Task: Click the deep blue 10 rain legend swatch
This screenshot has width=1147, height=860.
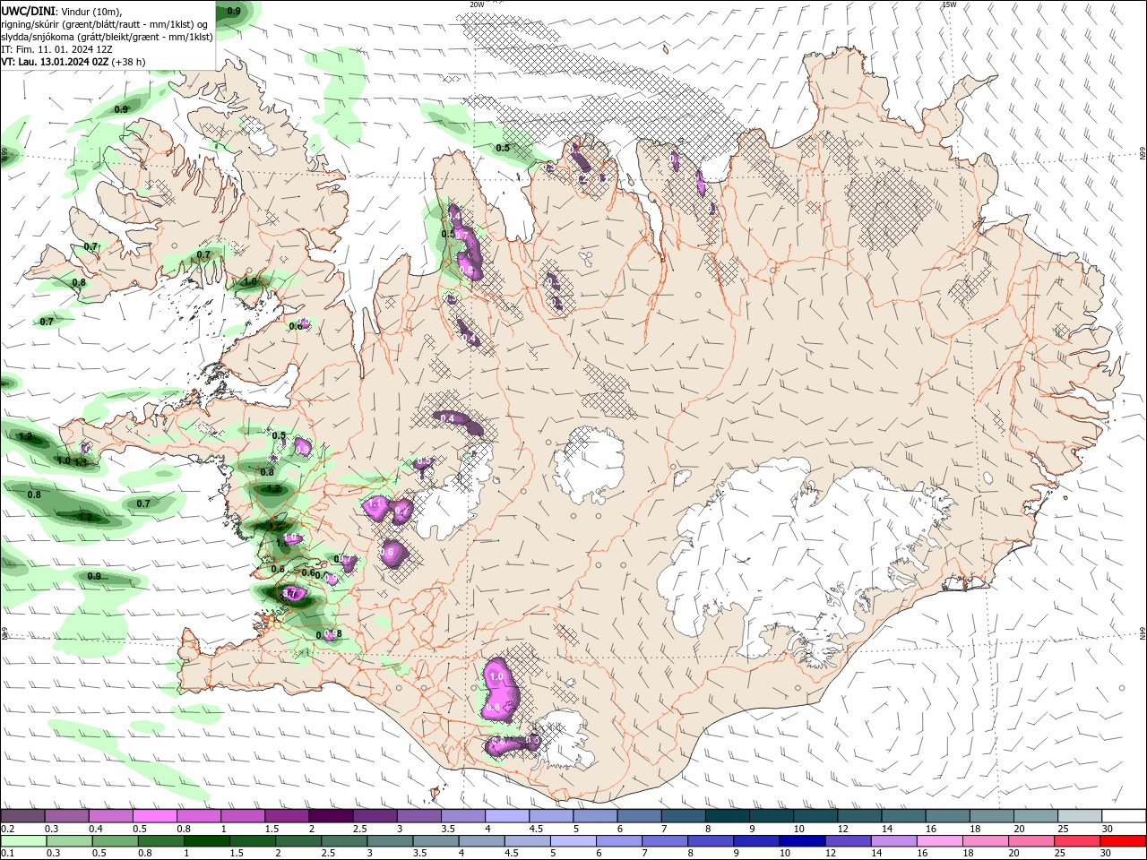Action: pos(803,841)
